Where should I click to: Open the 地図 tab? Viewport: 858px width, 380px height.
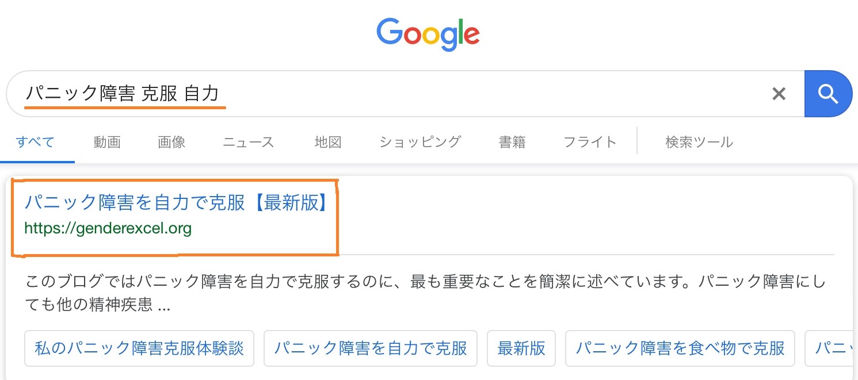[328, 141]
